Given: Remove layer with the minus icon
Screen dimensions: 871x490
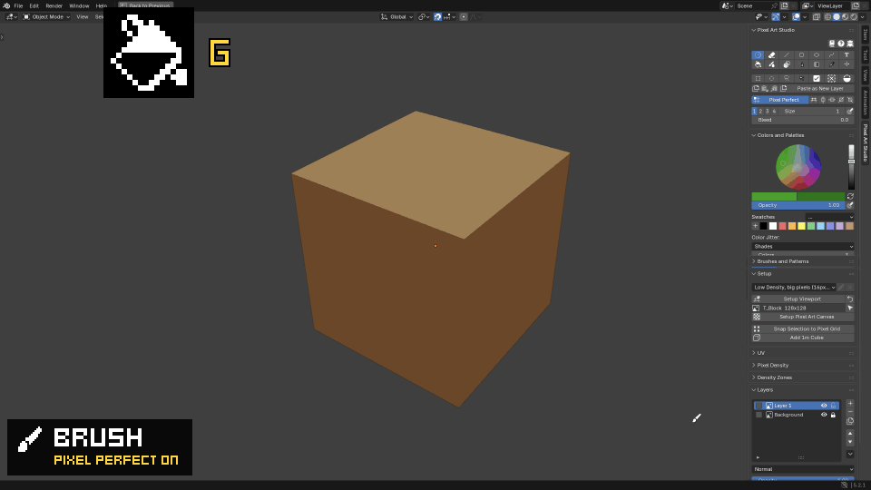Looking at the screenshot, I should [x=850, y=412].
